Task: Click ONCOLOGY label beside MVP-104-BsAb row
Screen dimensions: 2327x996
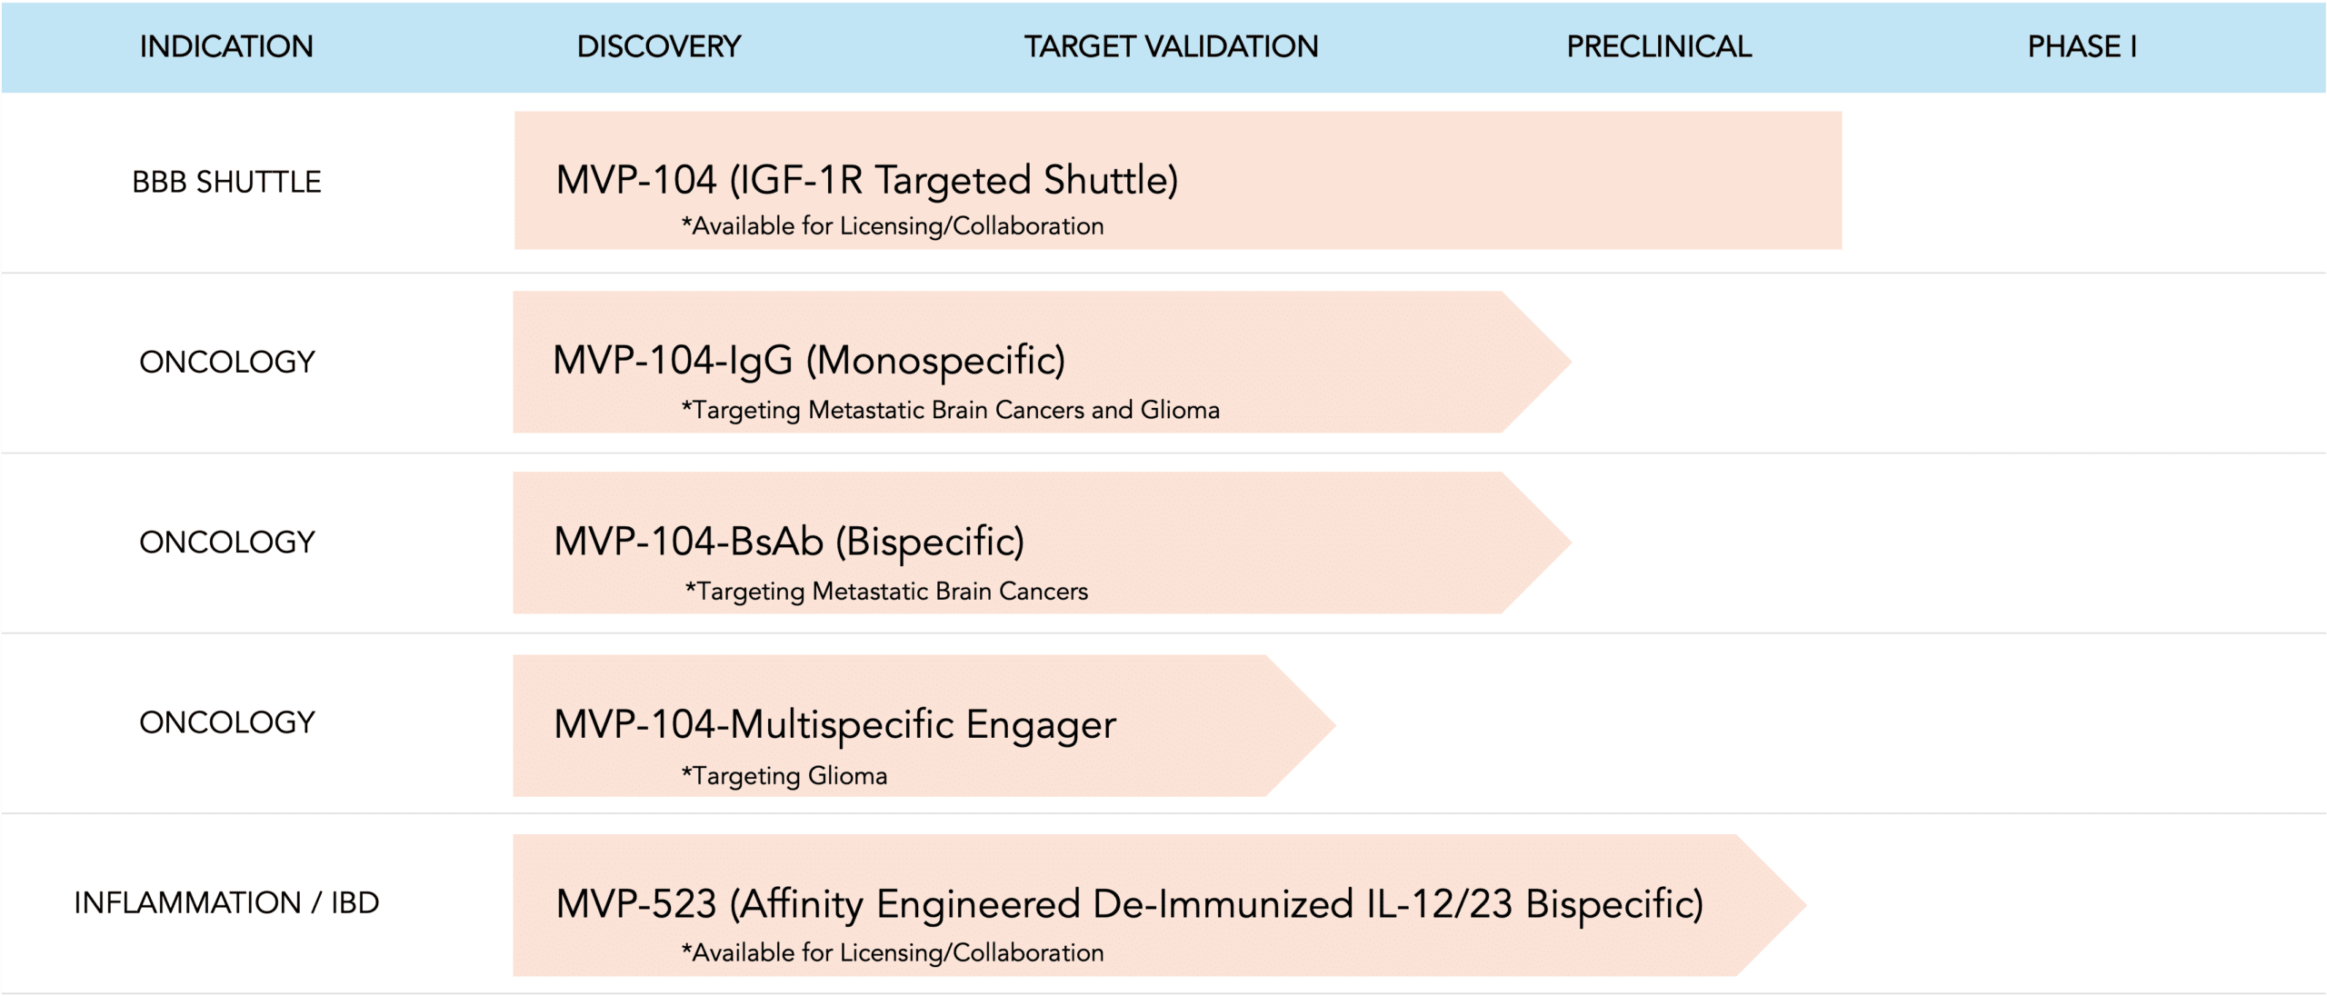Action: 227,542
